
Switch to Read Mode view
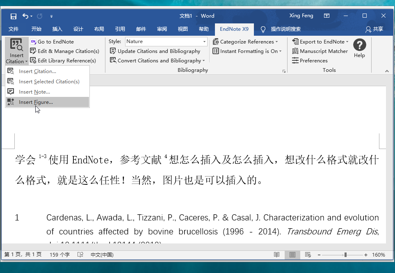pyautogui.click(x=276, y=255)
